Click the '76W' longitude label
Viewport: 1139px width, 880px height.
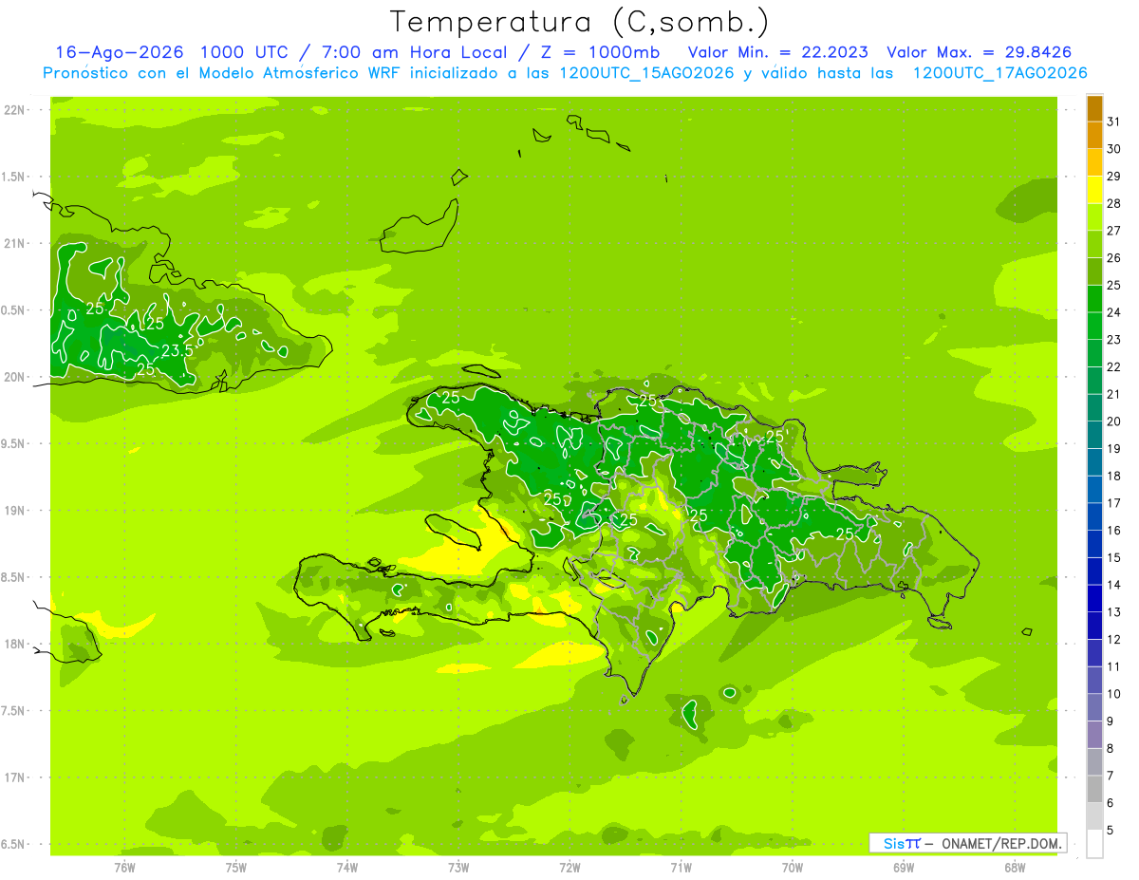pyautogui.click(x=125, y=868)
